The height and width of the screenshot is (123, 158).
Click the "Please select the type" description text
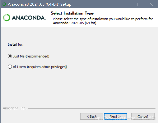103,21
